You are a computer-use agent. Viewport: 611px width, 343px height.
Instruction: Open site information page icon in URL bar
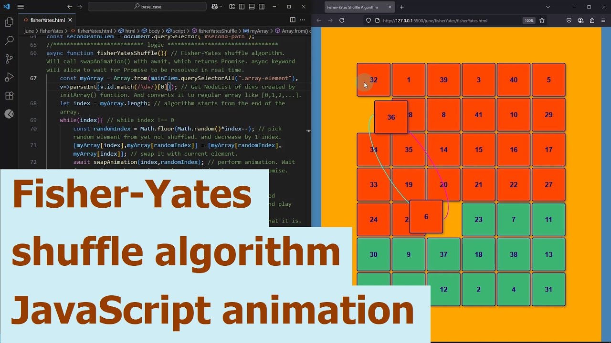pos(377,20)
